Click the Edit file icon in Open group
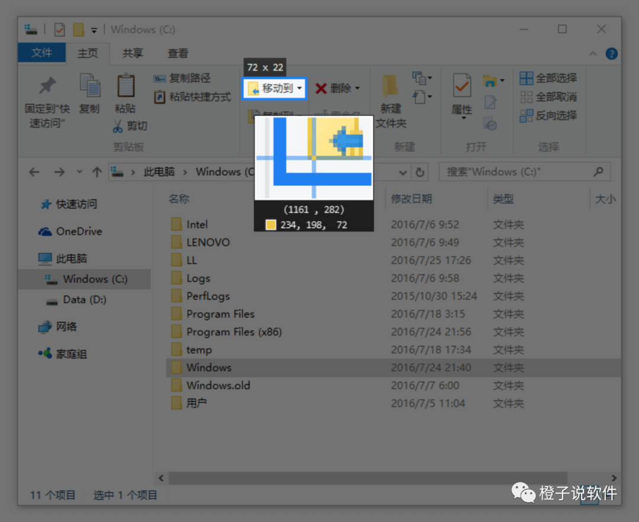Image resolution: width=639 pixels, height=522 pixels. pos(490,102)
